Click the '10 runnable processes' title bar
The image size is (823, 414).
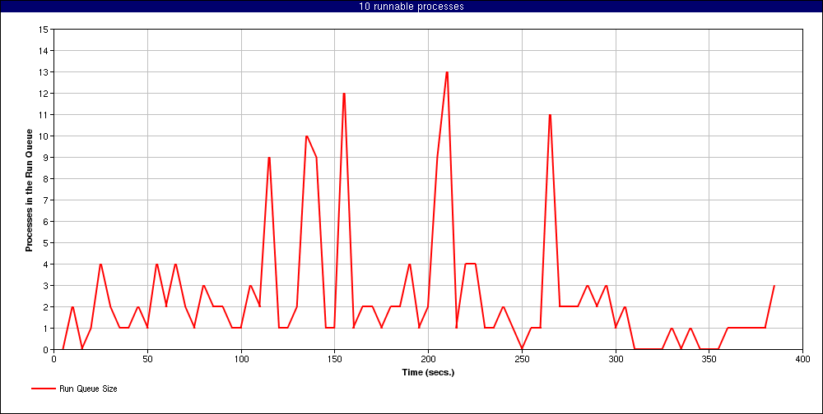[x=411, y=7]
